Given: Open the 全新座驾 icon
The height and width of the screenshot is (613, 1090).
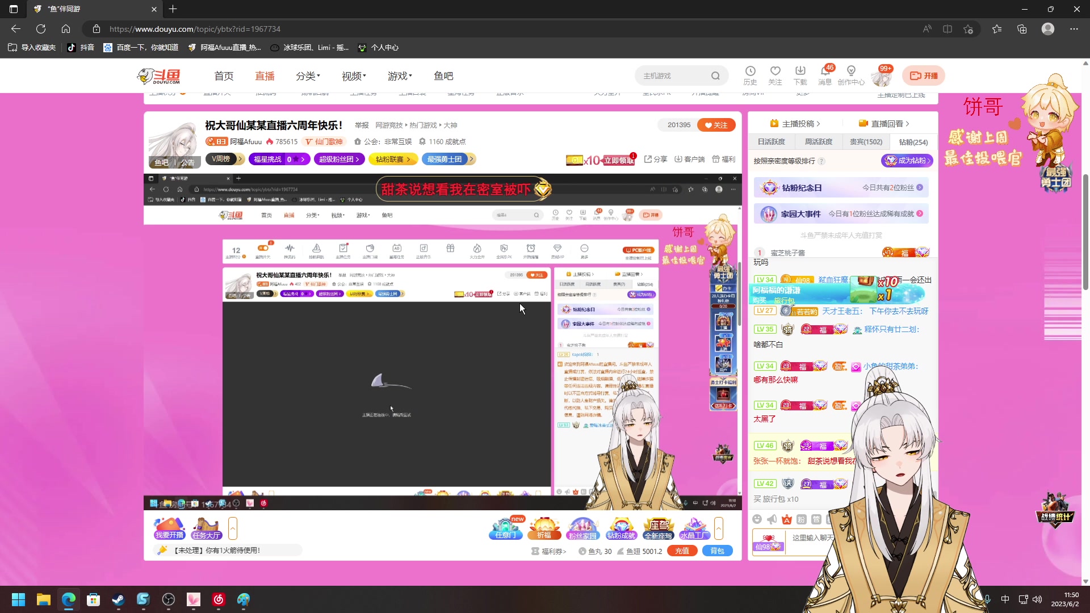Looking at the screenshot, I should point(659,528).
